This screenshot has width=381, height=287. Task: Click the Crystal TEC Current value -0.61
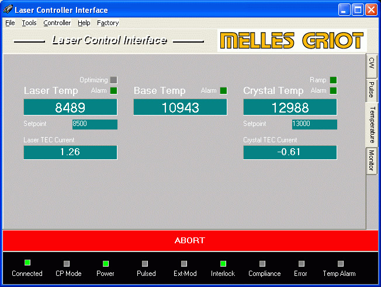[x=290, y=152]
